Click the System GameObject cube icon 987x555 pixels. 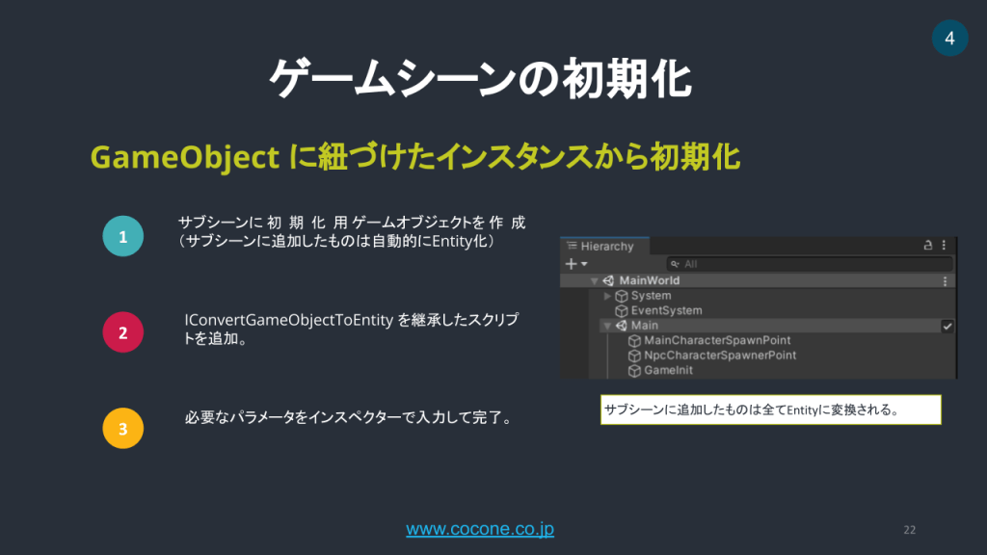point(622,296)
